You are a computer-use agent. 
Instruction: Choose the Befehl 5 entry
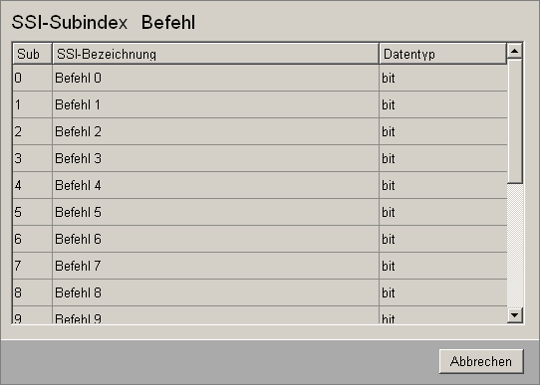pos(260,212)
